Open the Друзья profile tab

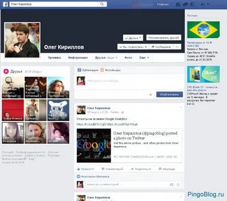(x=106, y=57)
